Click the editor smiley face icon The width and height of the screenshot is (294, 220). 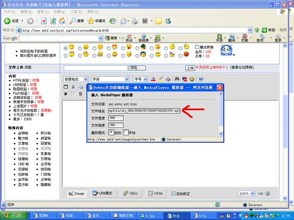coord(192,79)
